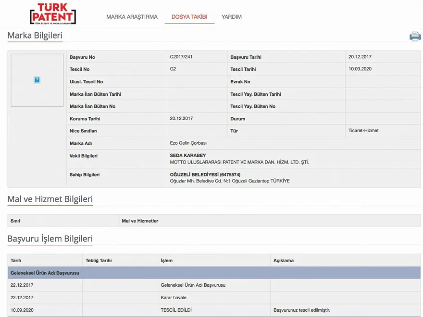Click the Açıklama column header
Screen dimensions: 423x317
pos(283,260)
